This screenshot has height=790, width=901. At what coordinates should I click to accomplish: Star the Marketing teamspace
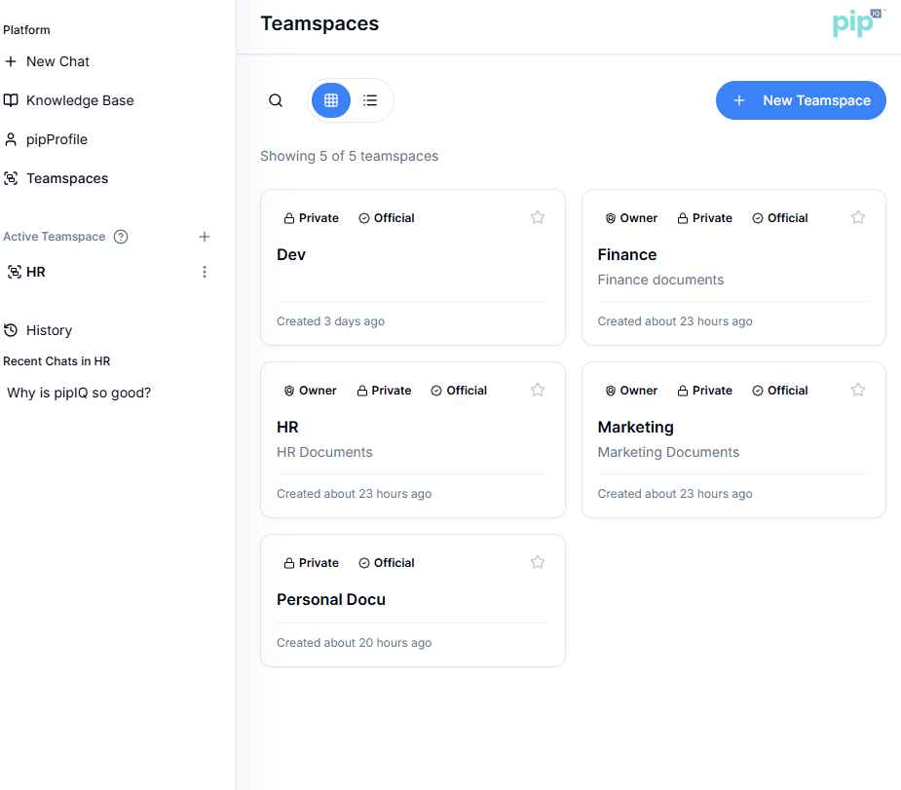pyautogui.click(x=858, y=390)
